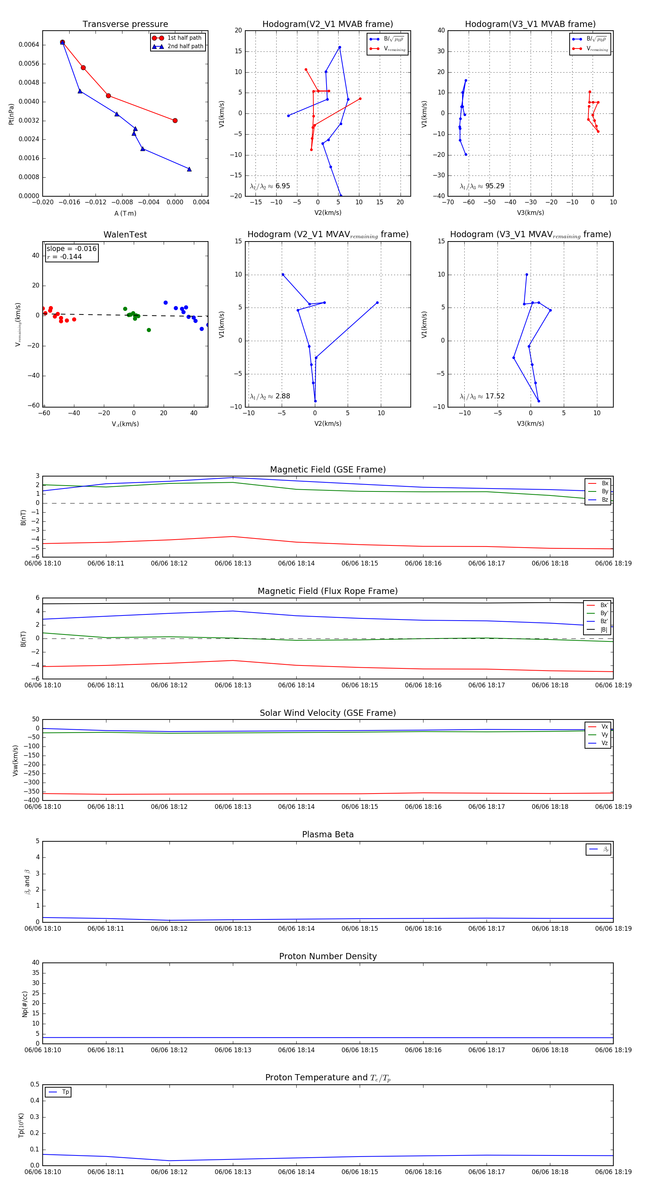Image resolution: width=656 pixels, height=1204 pixels.
Task: Click 'Solar Wind Velocity (GSE Frame)' title
Action: 328,713
